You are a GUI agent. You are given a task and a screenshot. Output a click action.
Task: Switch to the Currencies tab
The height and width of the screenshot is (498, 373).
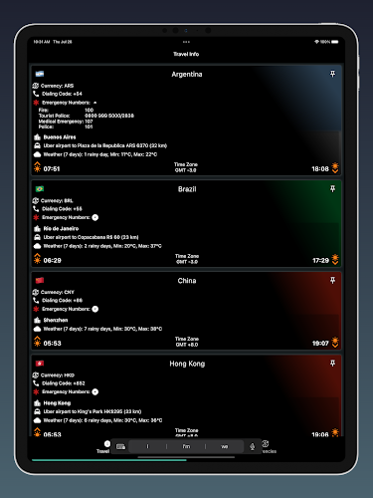click(x=269, y=447)
